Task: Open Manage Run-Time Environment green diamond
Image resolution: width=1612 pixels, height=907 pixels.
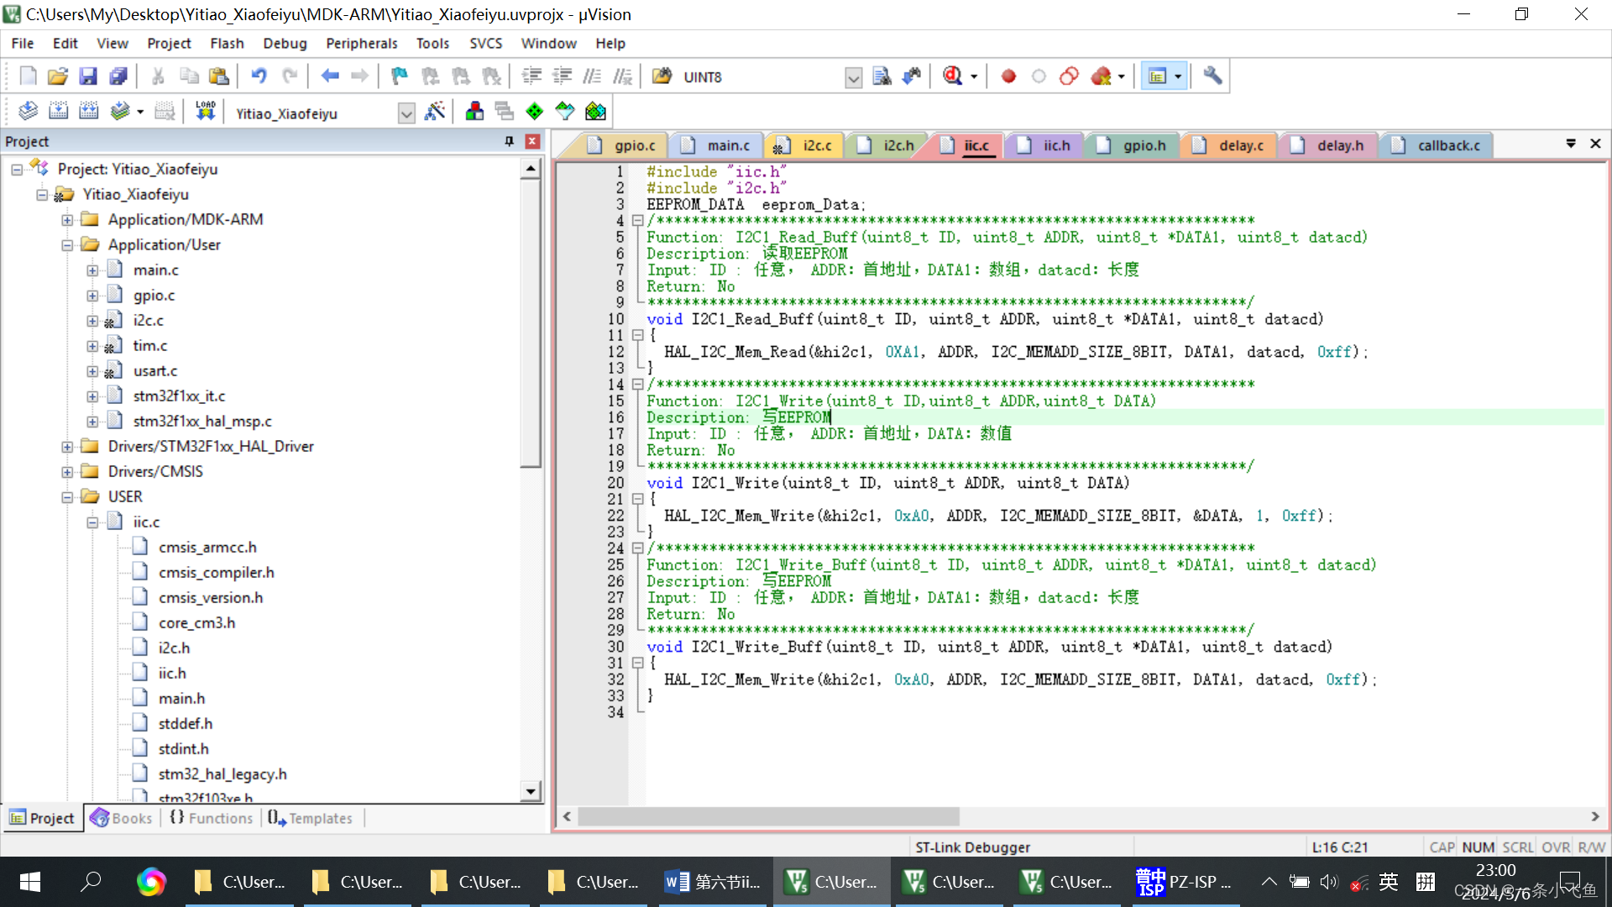Action: coord(535,112)
